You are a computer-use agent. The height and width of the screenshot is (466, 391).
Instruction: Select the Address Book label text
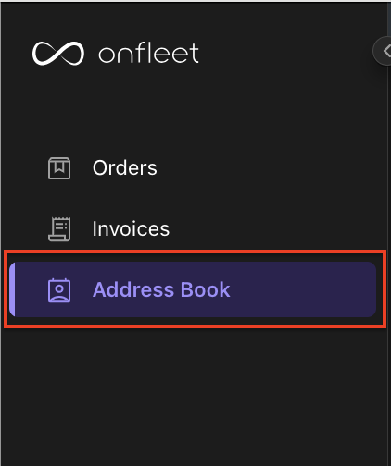click(x=161, y=289)
